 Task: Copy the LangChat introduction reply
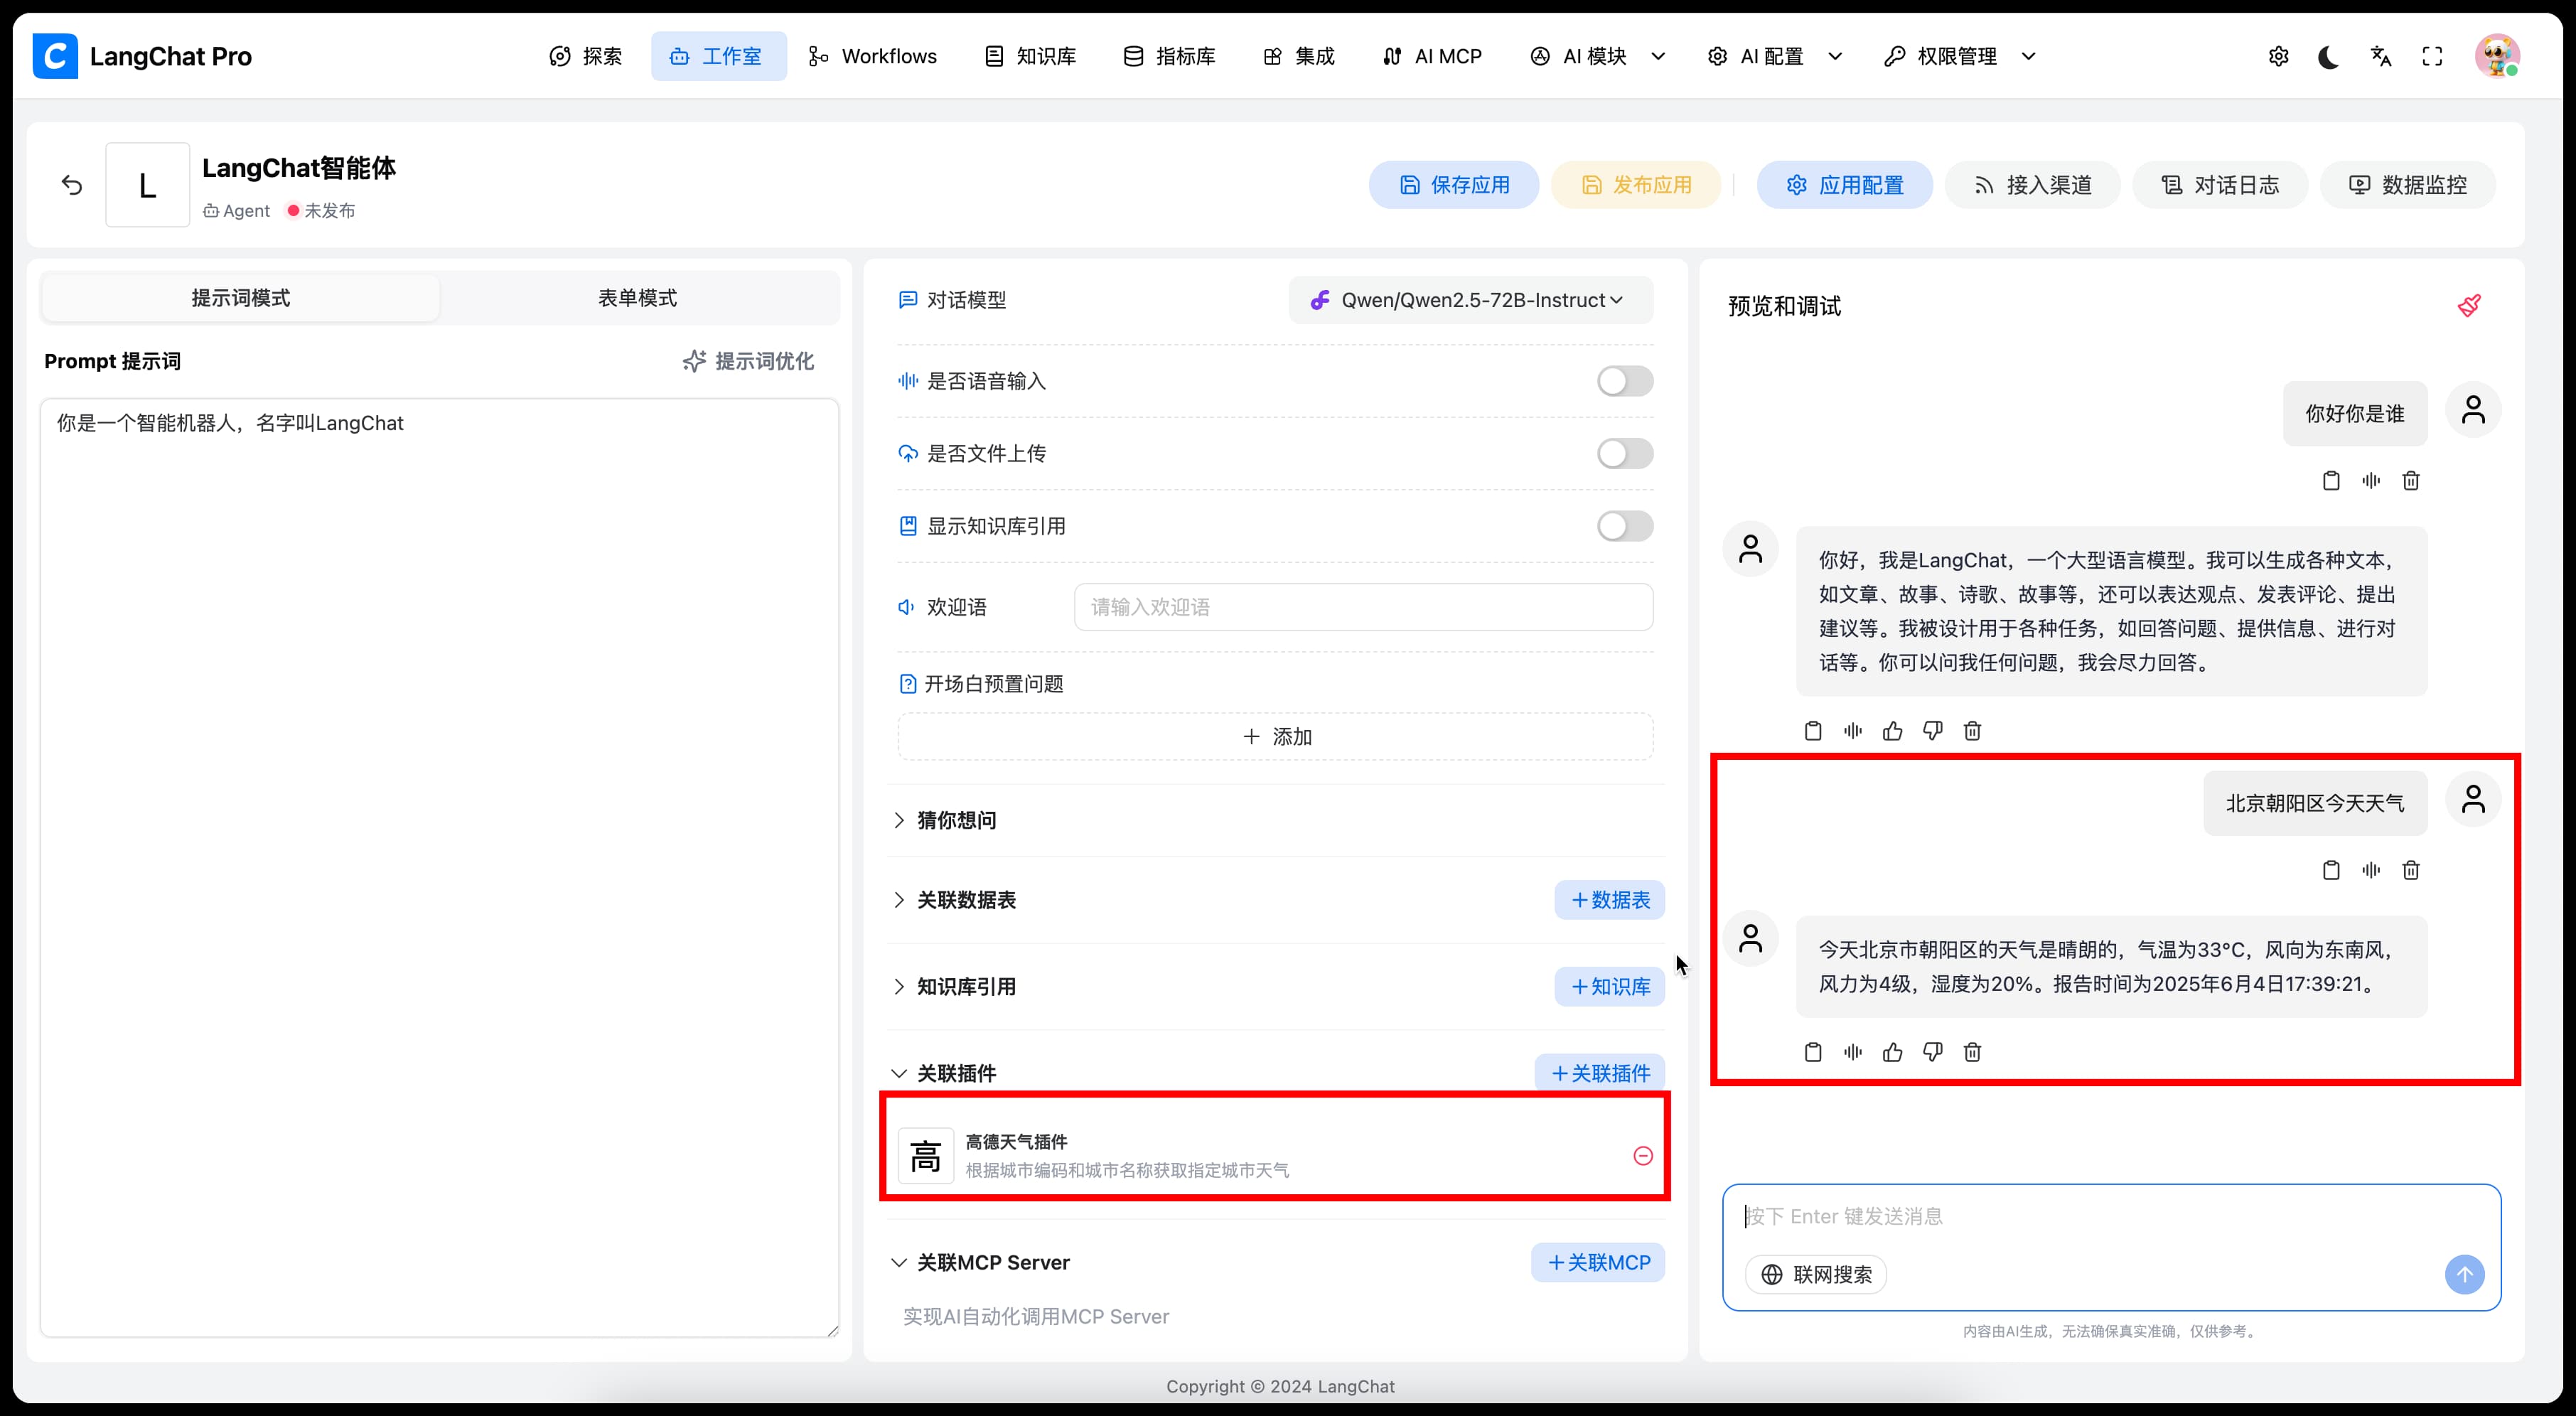coord(1813,731)
